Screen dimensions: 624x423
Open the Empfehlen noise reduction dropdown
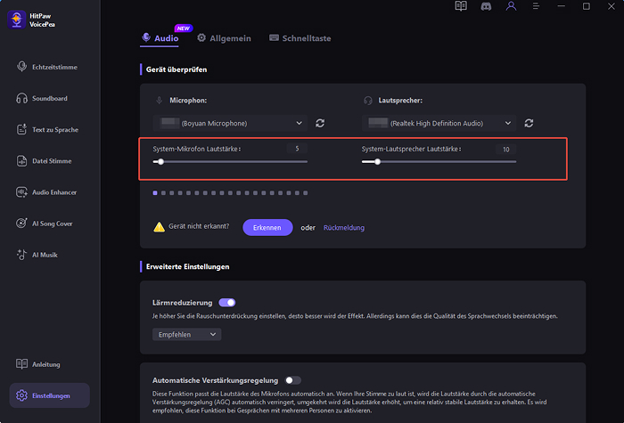[x=186, y=334]
